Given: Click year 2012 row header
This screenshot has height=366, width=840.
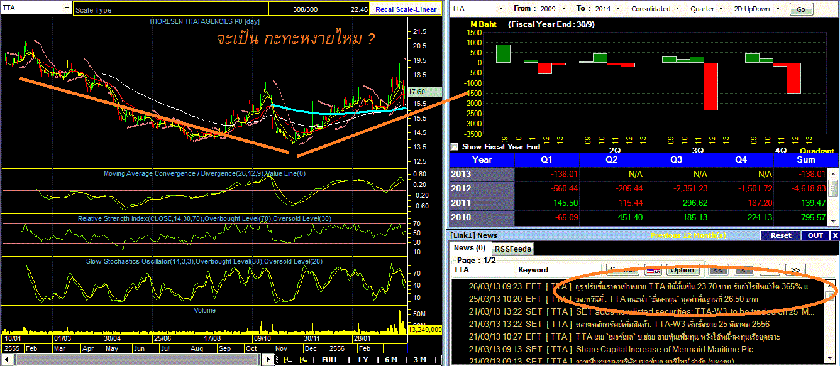Looking at the screenshot, I should pos(482,188).
